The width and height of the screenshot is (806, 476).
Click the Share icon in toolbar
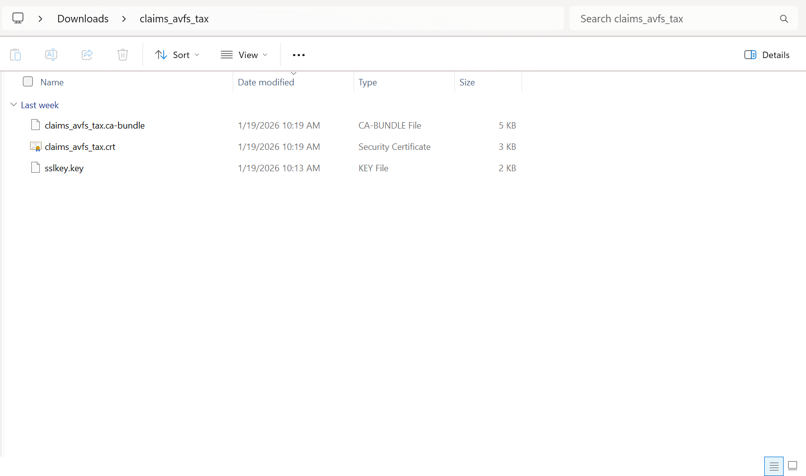87,55
